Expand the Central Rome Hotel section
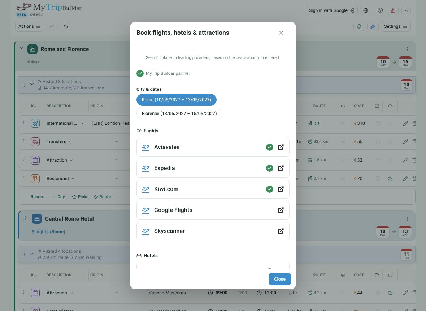 pyautogui.click(x=26, y=218)
